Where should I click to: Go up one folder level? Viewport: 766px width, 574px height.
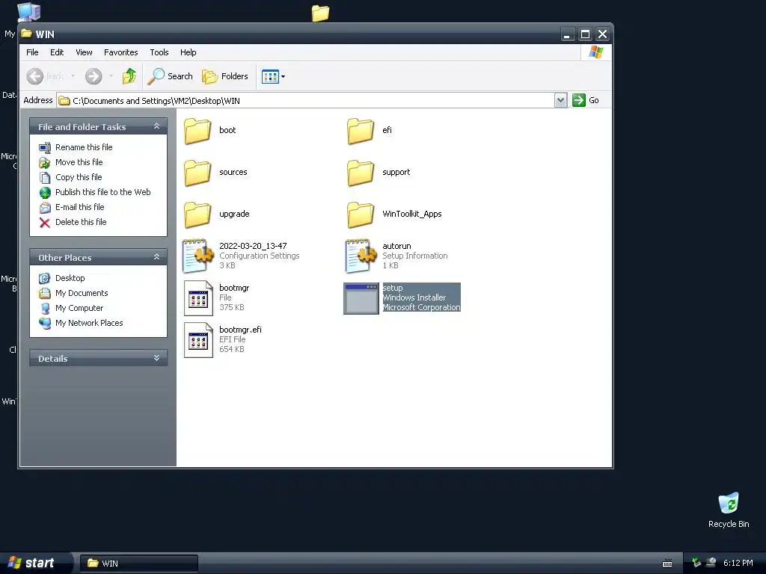(129, 76)
